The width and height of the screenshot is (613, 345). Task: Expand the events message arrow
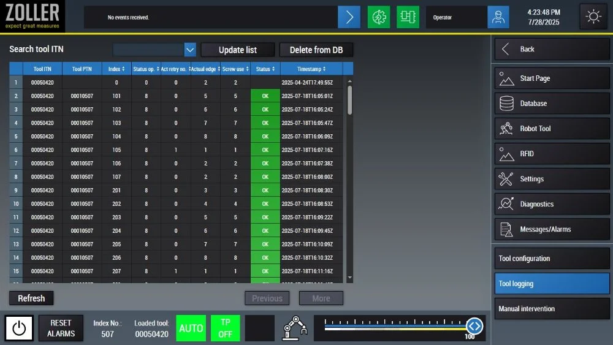[349, 17]
